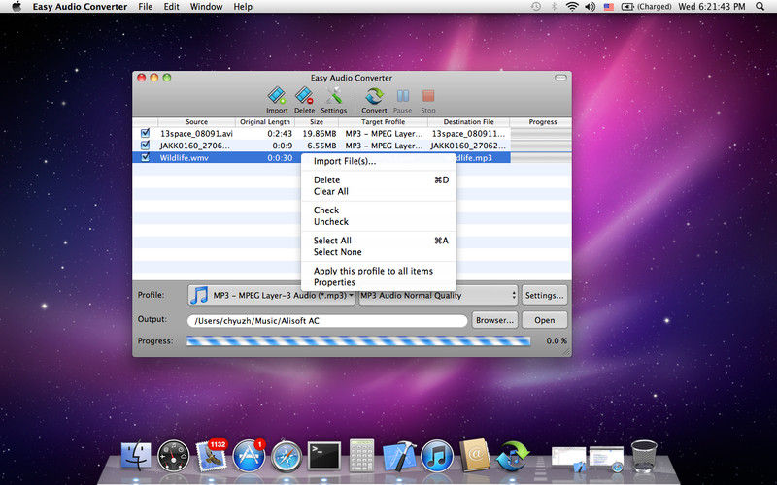Choose Apply this profile to all items

point(379,271)
